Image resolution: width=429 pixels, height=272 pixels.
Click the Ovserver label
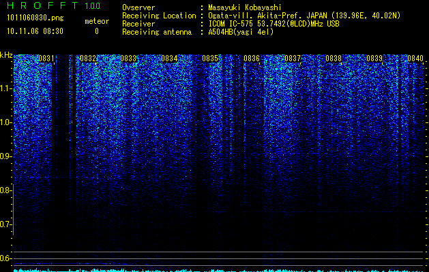pyautogui.click(x=138, y=7)
